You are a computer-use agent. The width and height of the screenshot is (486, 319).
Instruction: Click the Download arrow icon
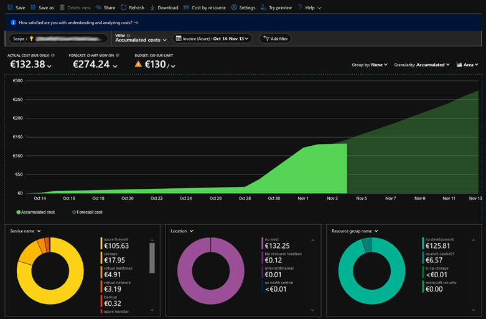[152, 7]
